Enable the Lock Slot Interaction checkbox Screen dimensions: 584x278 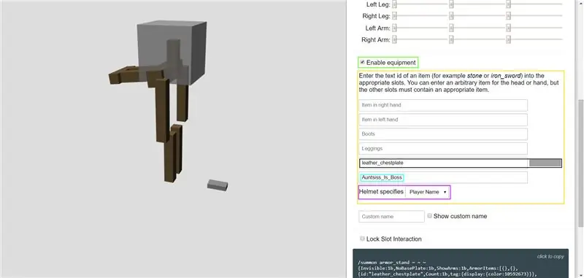[x=362, y=239]
